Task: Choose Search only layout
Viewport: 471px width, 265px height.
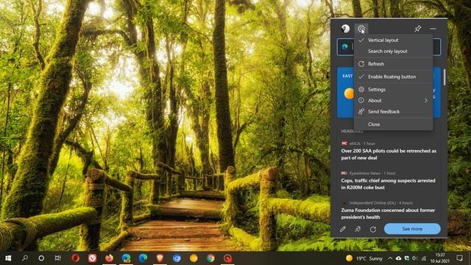Action: pos(393,52)
